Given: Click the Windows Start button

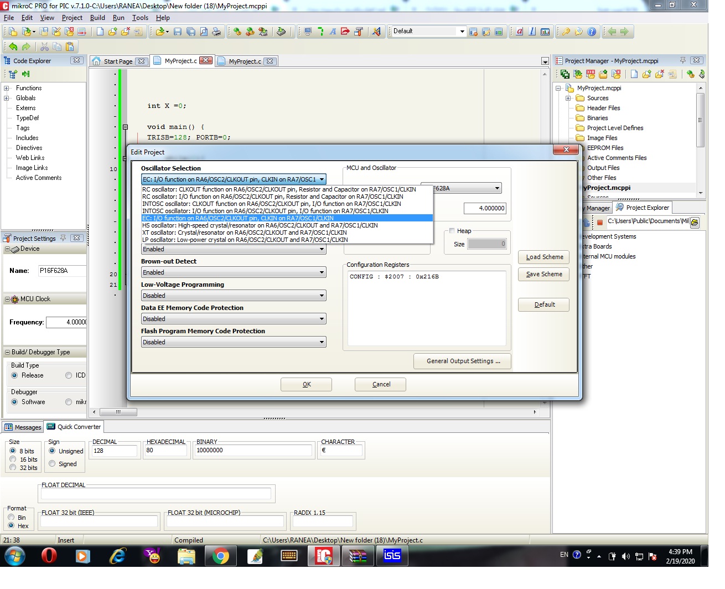Looking at the screenshot, I should [15, 556].
